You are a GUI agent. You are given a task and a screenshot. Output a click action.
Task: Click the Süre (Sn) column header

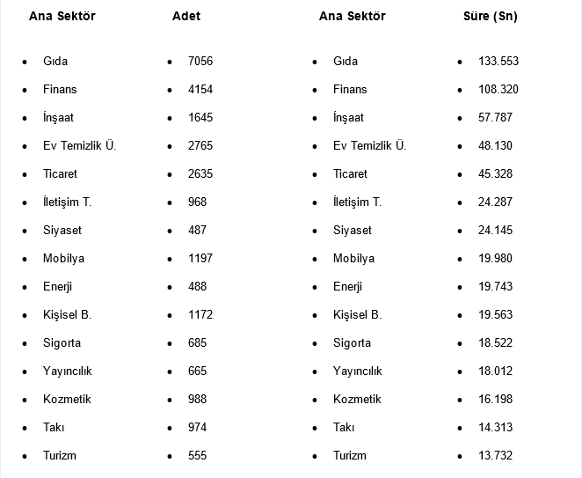[490, 16]
